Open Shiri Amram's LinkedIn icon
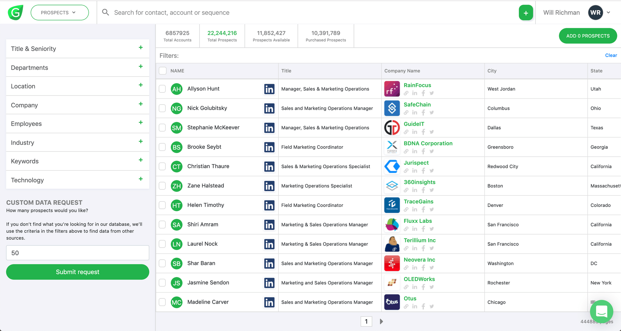The height and width of the screenshot is (331, 621). click(x=269, y=225)
